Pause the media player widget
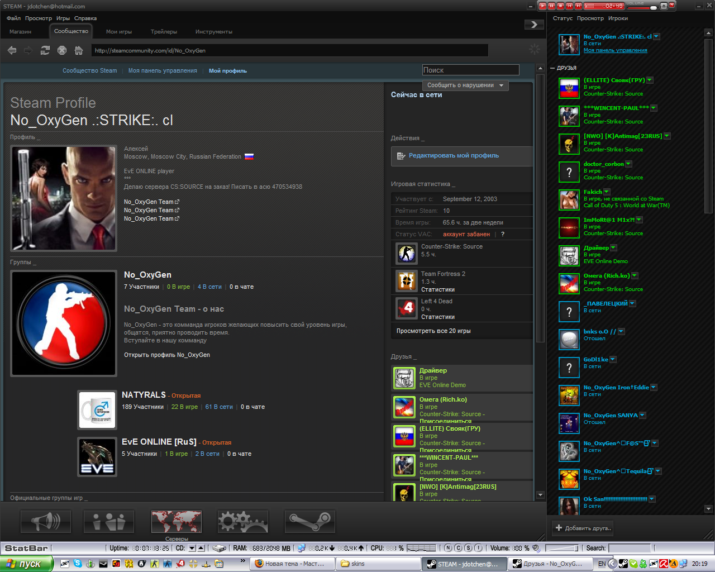715x572 pixels. tap(551, 6)
